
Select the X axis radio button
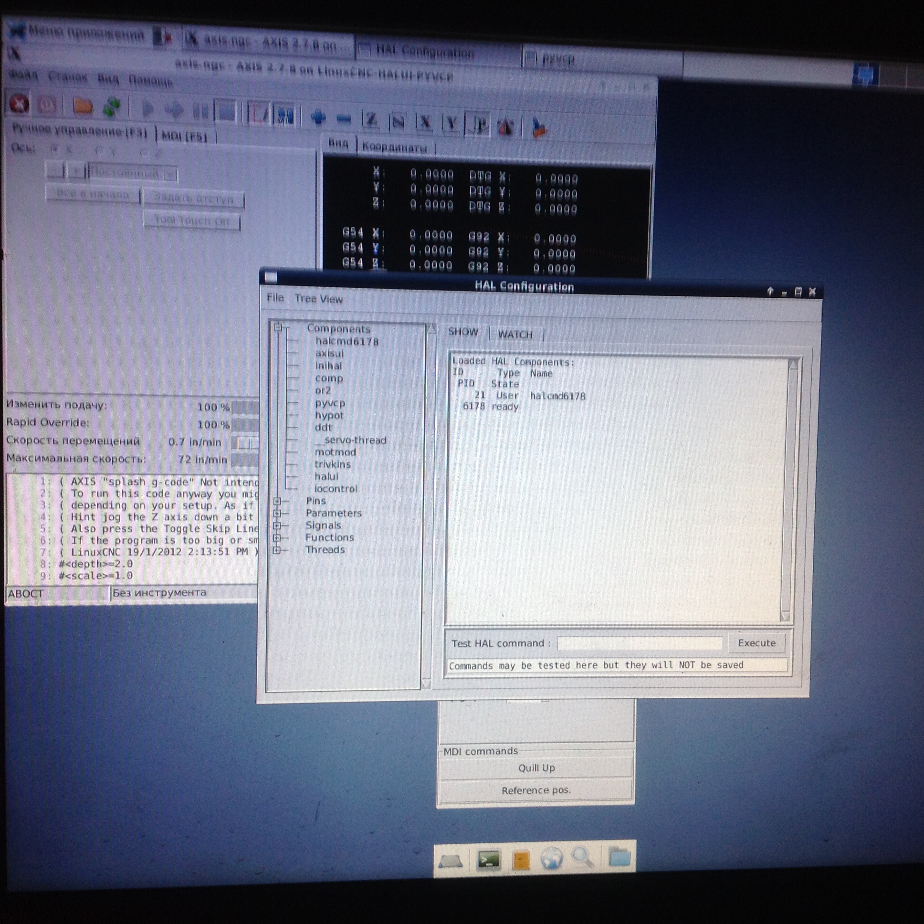55,150
